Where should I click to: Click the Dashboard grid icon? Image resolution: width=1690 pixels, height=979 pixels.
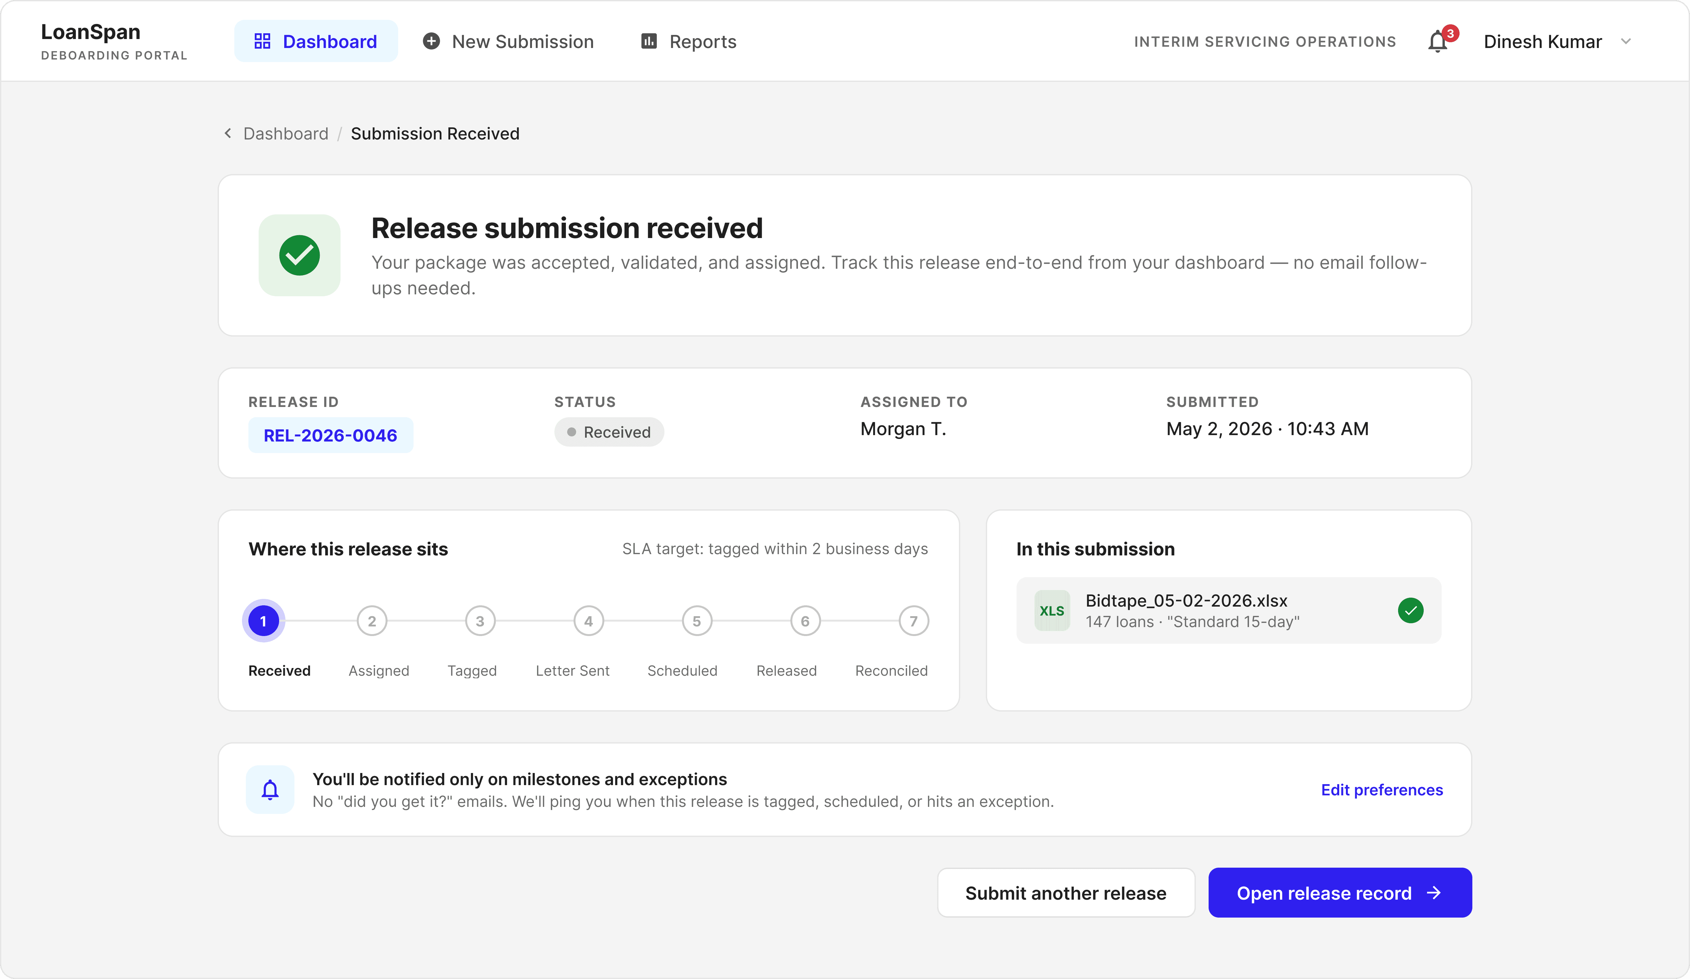[262, 42]
